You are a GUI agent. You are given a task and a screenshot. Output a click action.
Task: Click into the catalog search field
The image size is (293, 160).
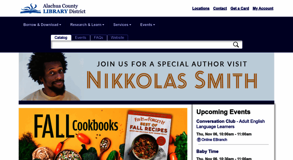pos(142,45)
